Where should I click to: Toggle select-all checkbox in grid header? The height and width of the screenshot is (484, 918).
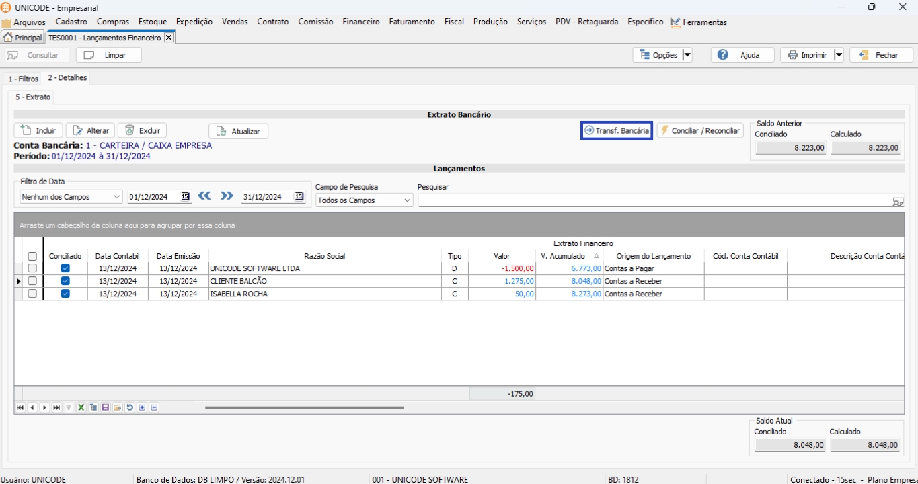(x=32, y=256)
